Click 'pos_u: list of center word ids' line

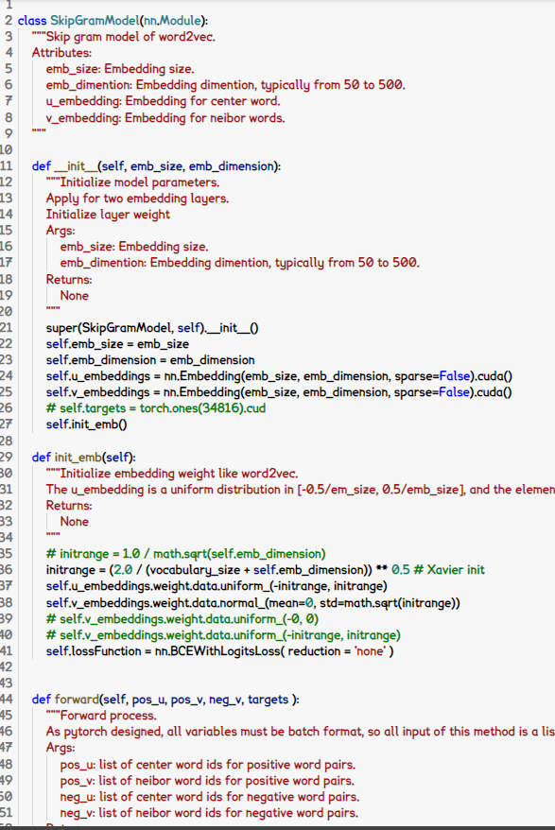click(208, 765)
